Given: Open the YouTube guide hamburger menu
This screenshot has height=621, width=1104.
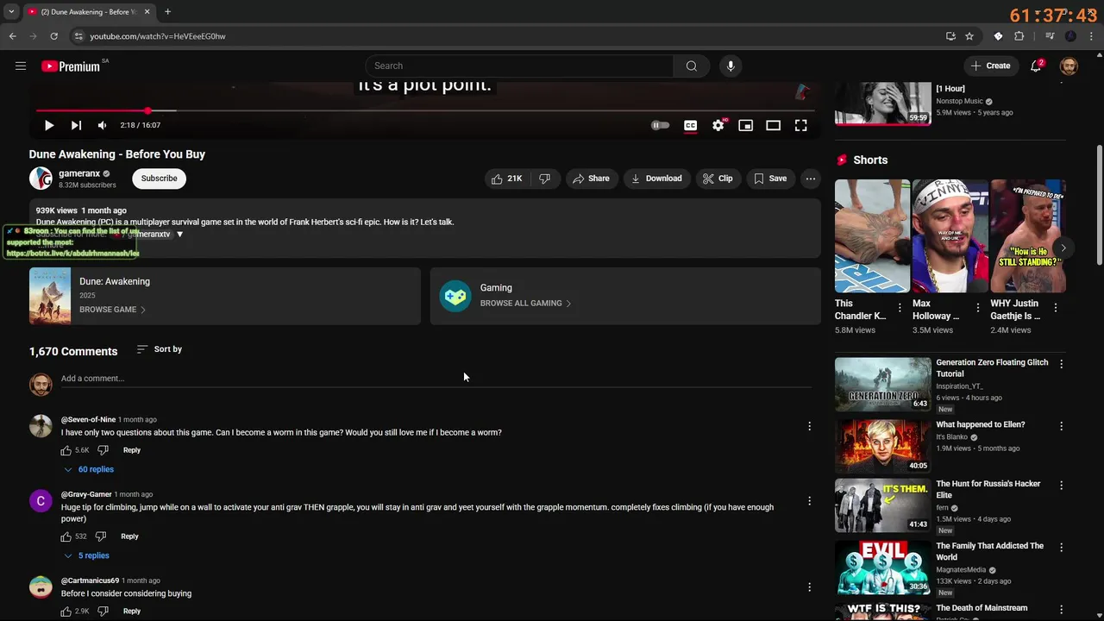Looking at the screenshot, I should click(21, 66).
